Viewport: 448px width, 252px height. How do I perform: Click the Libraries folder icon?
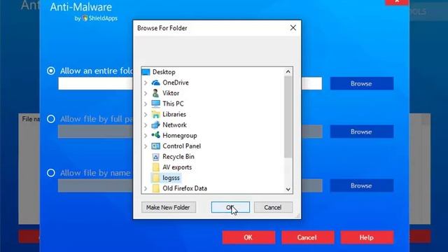[x=155, y=114]
